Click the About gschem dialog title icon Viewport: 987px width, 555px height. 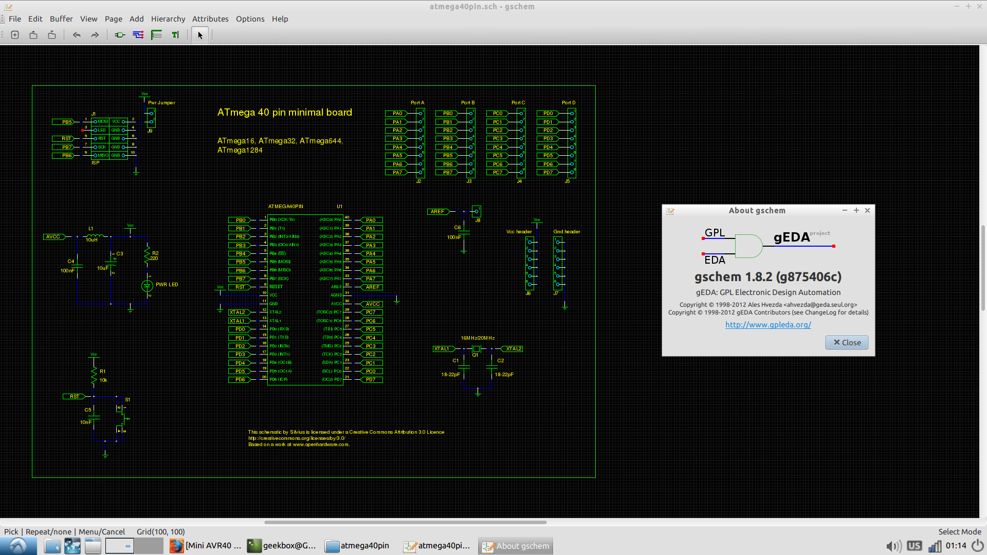click(x=670, y=211)
